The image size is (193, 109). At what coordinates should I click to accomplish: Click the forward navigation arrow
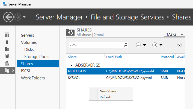(18, 17)
